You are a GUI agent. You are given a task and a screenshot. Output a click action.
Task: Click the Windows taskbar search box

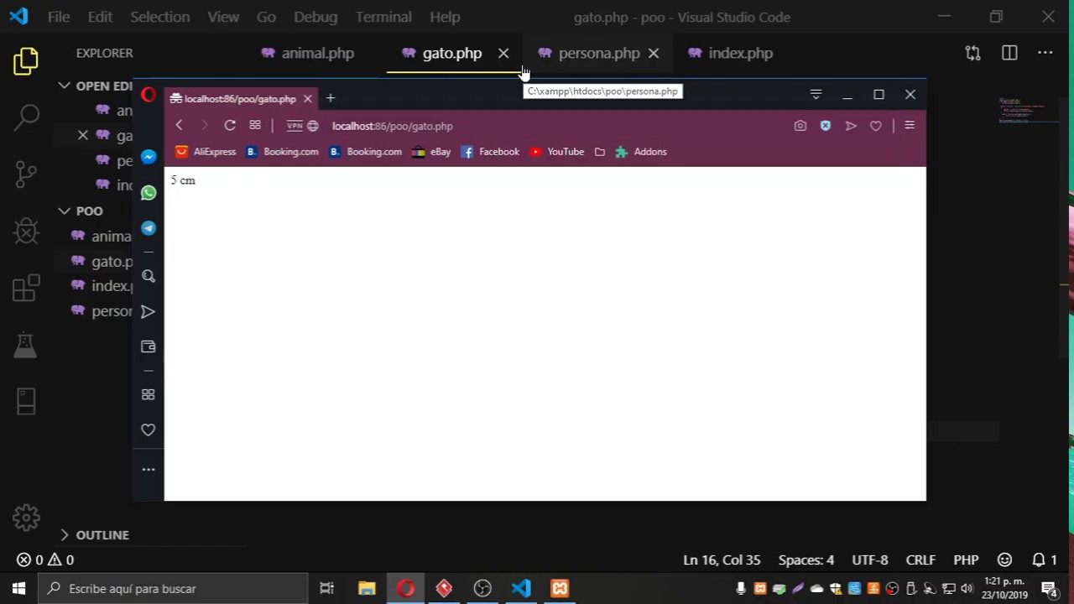pos(174,589)
